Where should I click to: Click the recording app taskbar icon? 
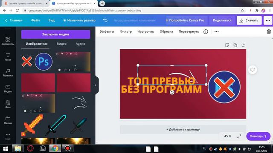(x=67, y=148)
